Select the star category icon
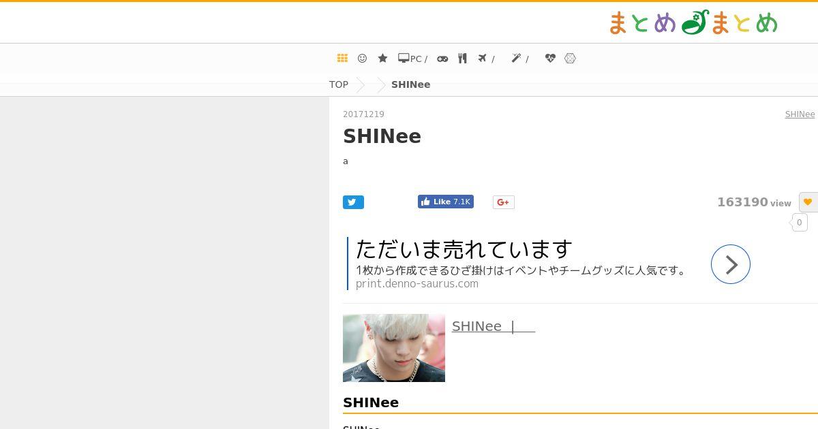Screen dimensions: 818x429 point(382,59)
